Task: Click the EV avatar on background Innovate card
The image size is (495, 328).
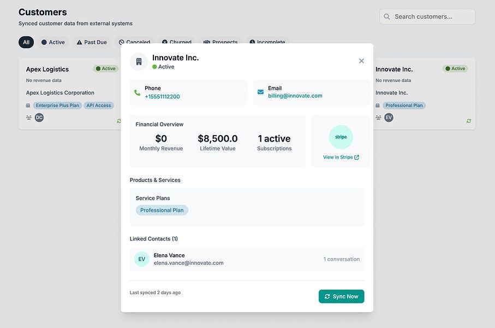Action: pyautogui.click(x=389, y=118)
